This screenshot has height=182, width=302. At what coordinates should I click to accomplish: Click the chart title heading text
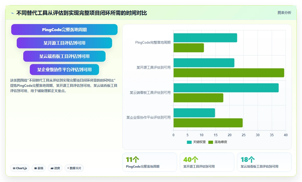point(82,13)
